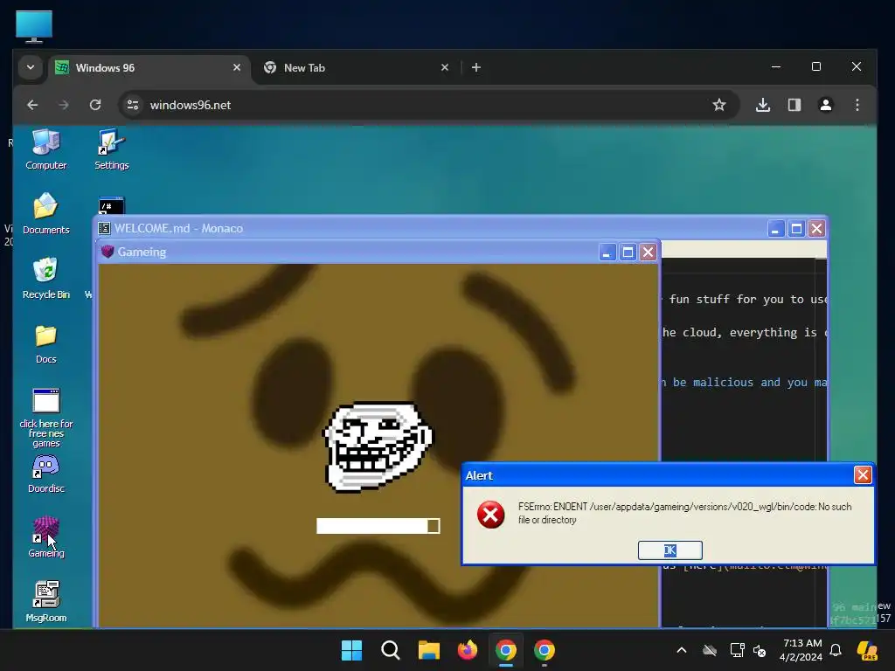This screenshot has width=895, height=671.
Task: Click the 'be malicious and you' text line
Action: pyautogui.click(x=743, y=383)
